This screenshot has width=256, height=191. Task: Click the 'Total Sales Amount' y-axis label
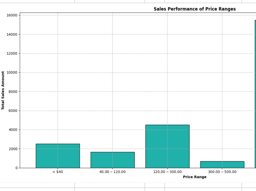click(x=3, y=90)
